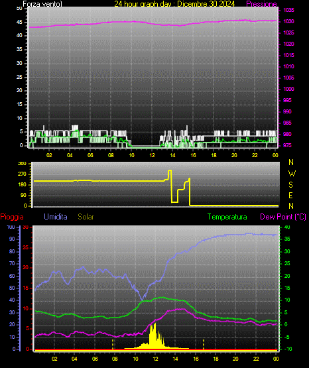Click the 90 humidity axis value

pos(12,239)
